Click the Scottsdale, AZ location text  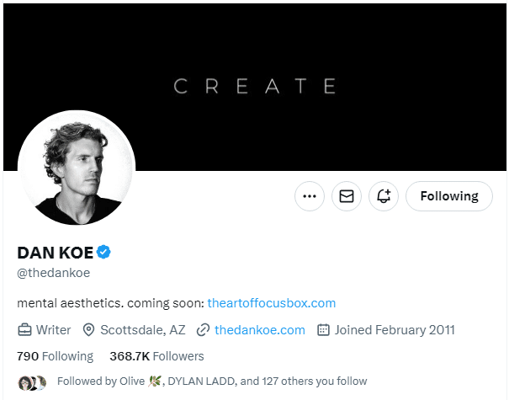point(142,330)
